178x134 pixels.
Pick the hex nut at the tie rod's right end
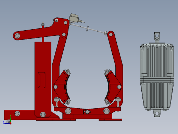(105, 33)
